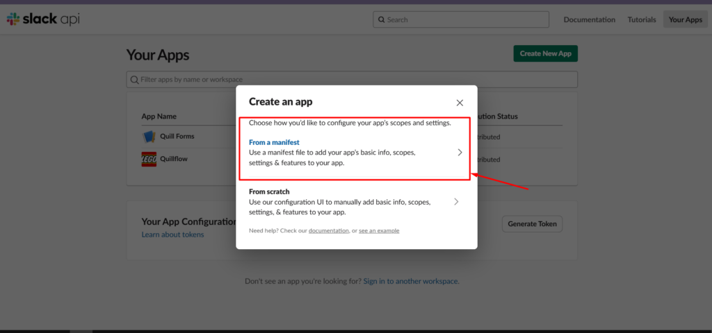Go to Your Apps tab
The width and height of the screenshot is (712, 333).
(685, 19)
